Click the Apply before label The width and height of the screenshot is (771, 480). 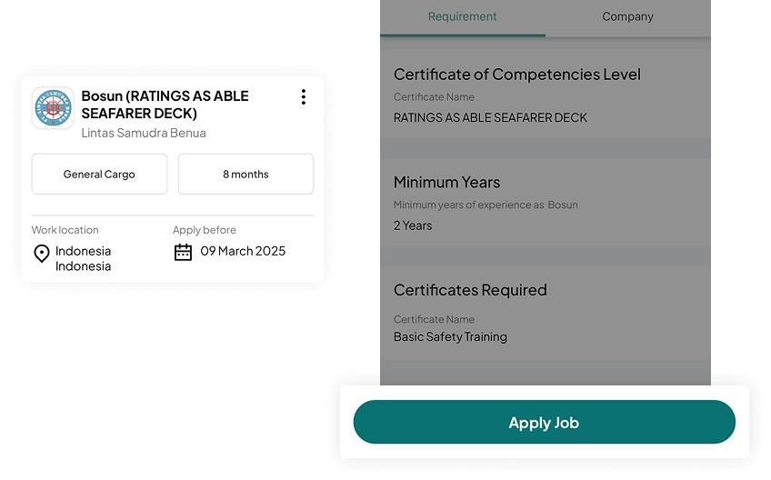pyautogui.click(x=205, y=230)
